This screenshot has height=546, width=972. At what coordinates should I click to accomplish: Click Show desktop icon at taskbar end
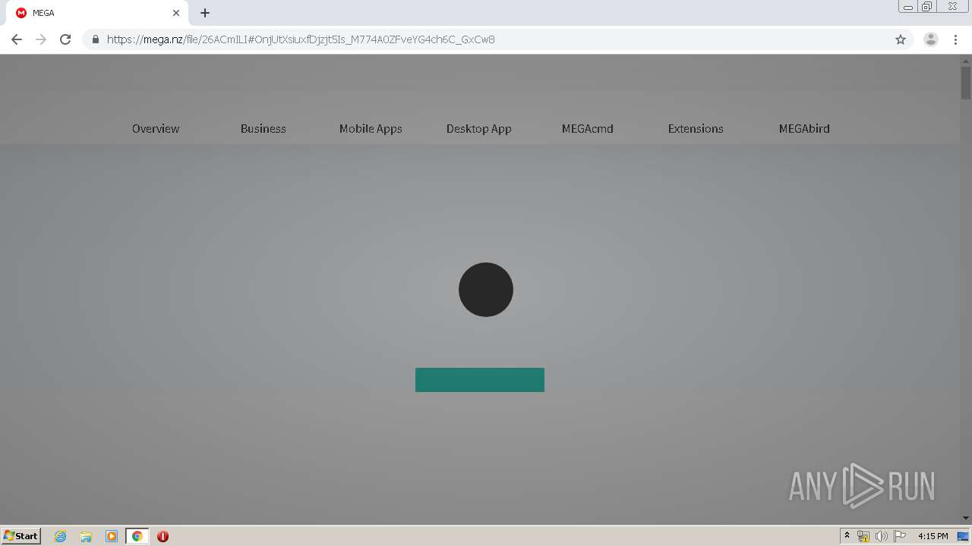point(963,536)
